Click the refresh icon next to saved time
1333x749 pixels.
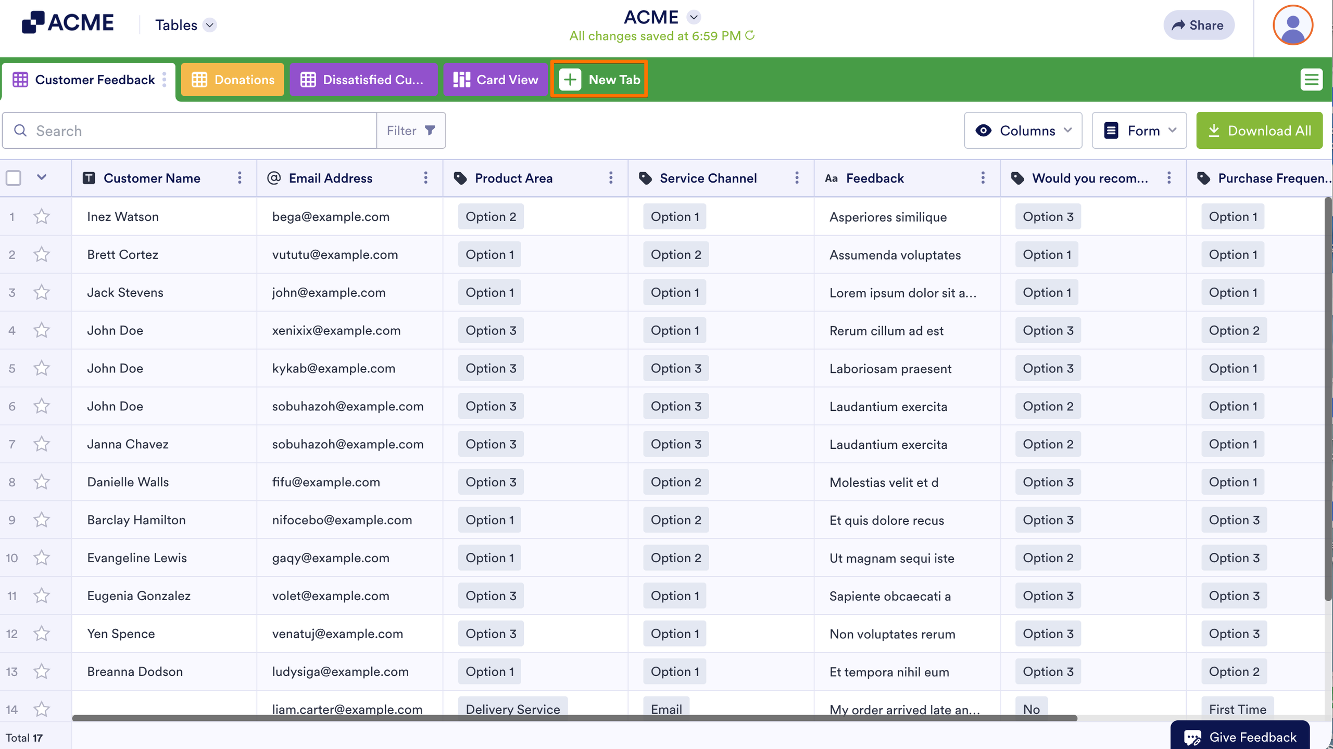[x=750, y=35]
